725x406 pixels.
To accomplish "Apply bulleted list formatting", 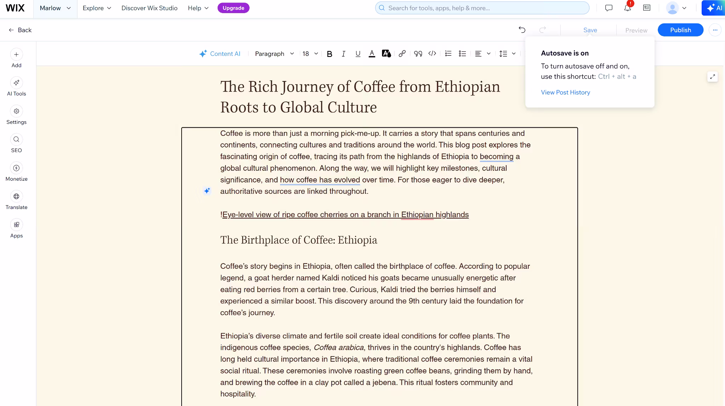I will pos(462,54).
